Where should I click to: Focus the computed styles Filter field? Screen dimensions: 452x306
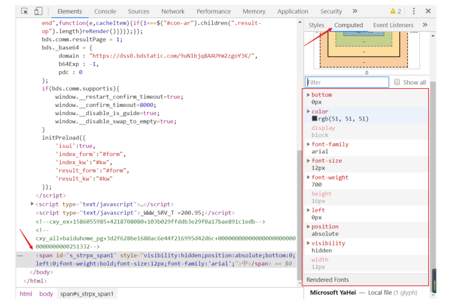click(347, 82)
